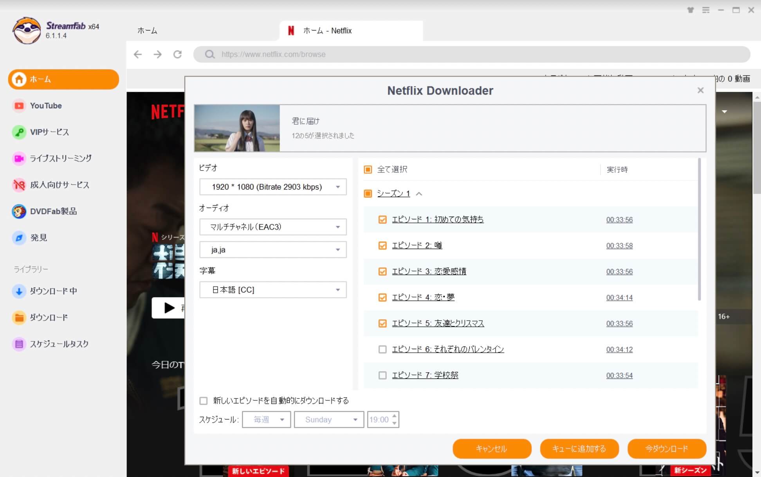Open the skin/shirt icon in title bar

pyautogui.click(x=691, y=10)
